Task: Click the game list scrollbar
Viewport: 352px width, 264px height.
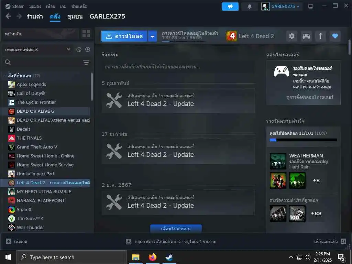Action: point(91,86)
